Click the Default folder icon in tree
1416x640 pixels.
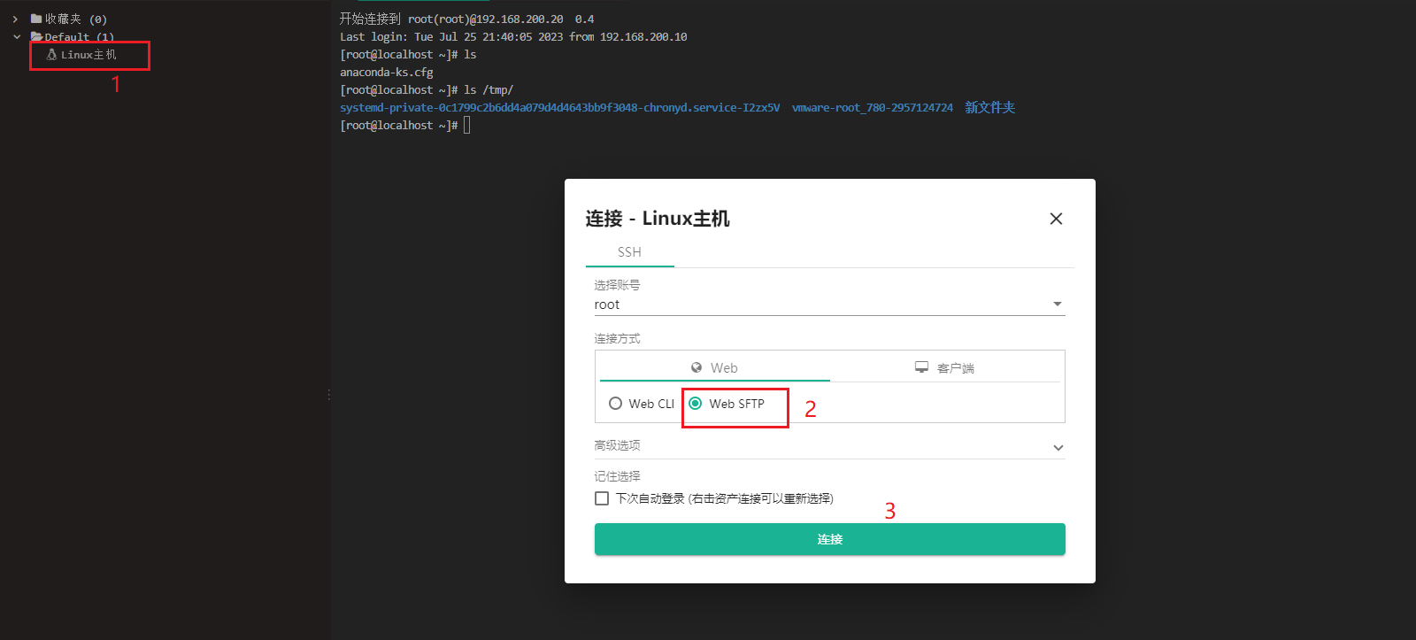[36, 37]
